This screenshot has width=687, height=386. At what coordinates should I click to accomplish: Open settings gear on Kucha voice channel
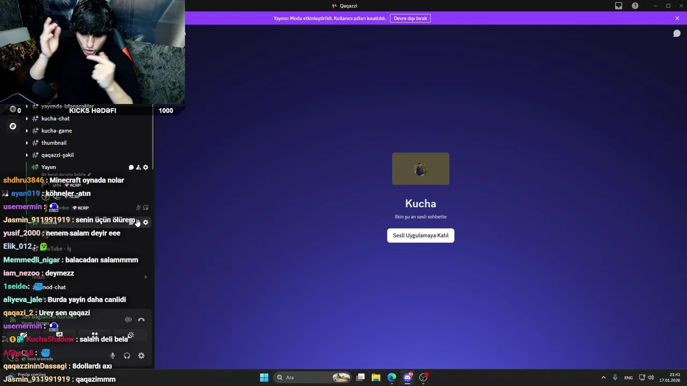(x=145, y=222)
